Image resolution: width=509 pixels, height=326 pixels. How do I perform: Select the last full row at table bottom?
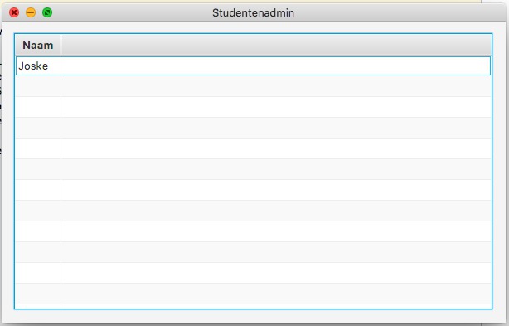253,294
